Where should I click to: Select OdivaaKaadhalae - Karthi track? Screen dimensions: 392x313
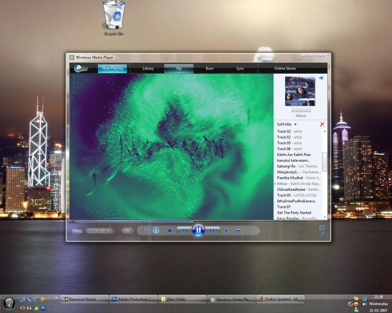[x=299, y=190]
